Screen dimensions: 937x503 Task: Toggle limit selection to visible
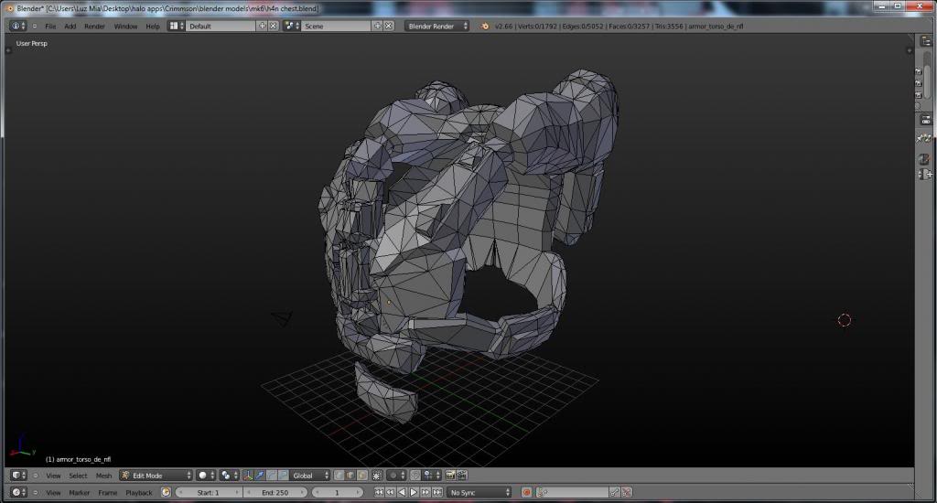377,476
